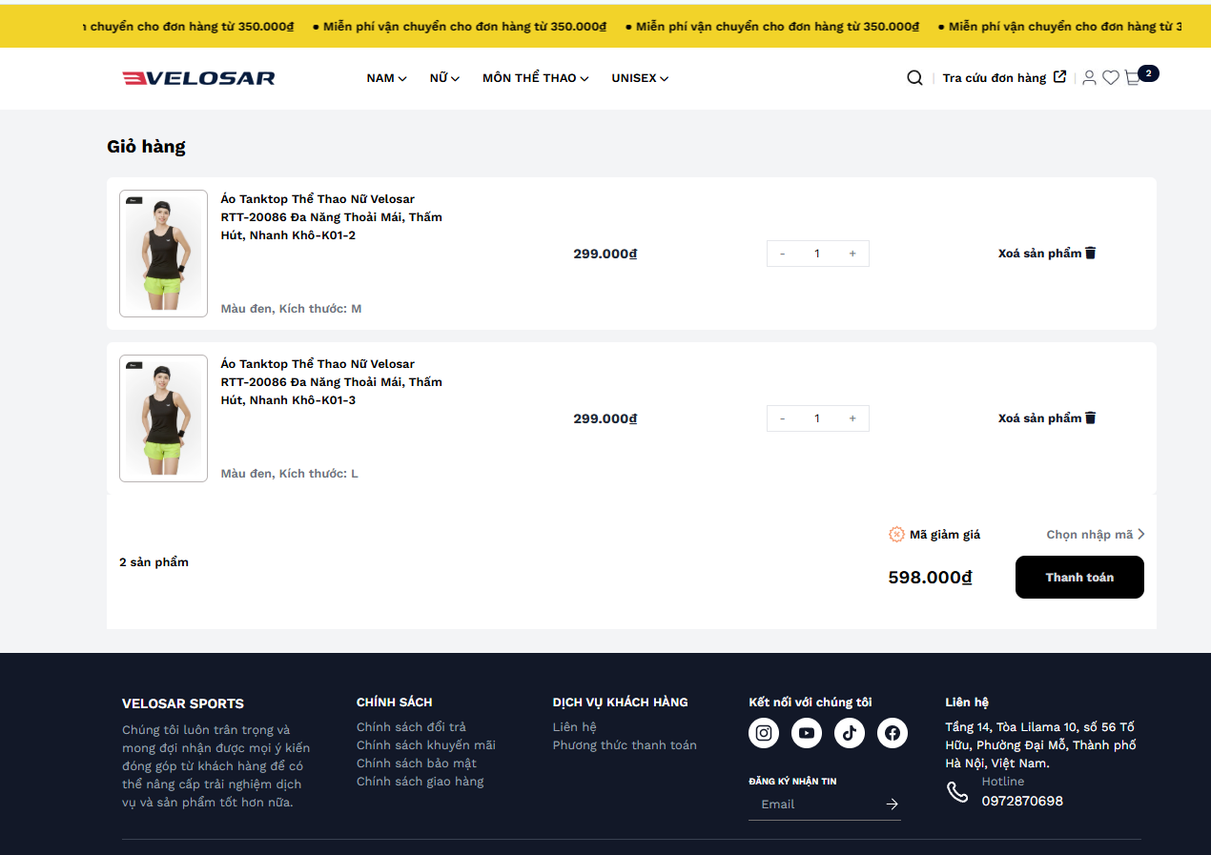
Task: Expand the UNISEX menu
Action: (x=640, y=78)
